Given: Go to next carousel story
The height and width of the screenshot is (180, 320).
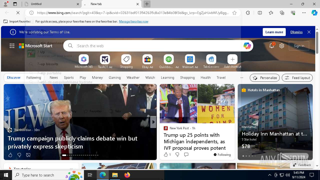Looking at the screenshot, I should point(153,122).
